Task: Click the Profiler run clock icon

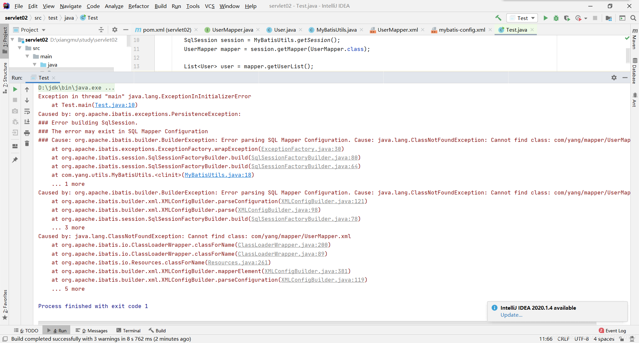Action: [578, 18]
